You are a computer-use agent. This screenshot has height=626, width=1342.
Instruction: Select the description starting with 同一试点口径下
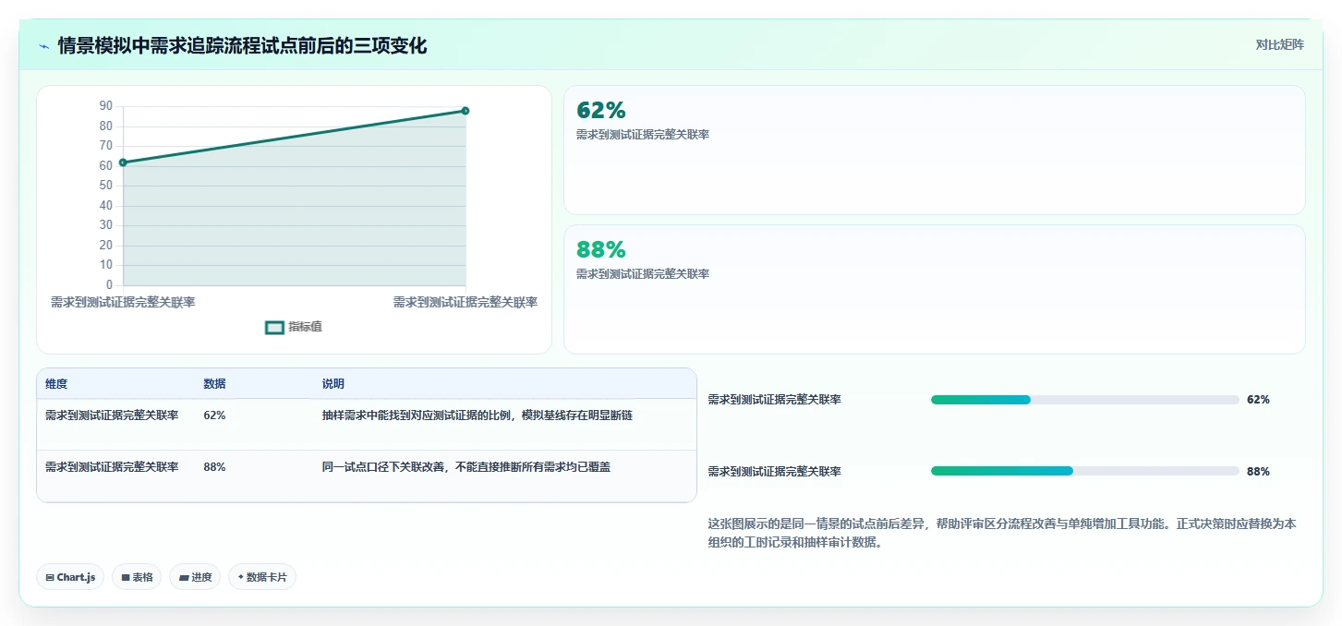coord(466,467)
